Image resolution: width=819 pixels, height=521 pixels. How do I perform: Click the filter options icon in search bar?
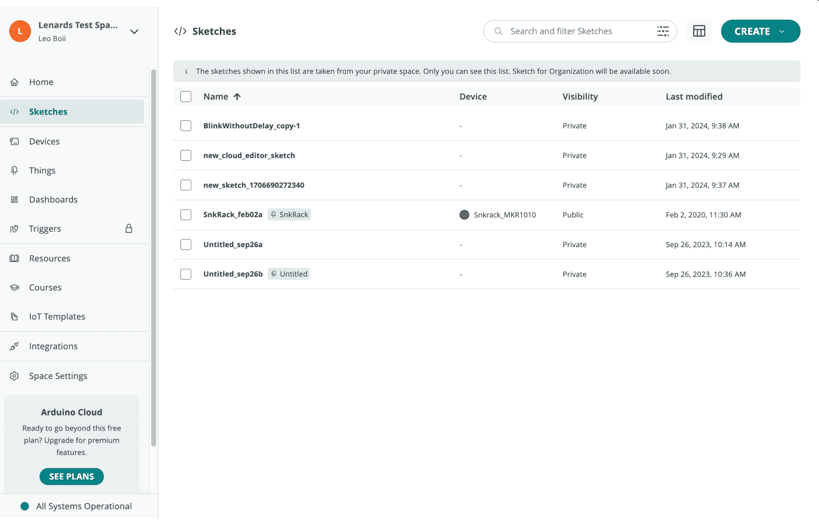(x=663, y=31)
